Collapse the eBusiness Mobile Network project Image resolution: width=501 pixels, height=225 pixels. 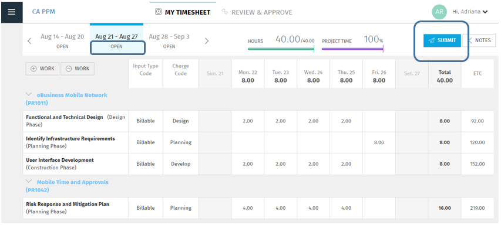29,95
